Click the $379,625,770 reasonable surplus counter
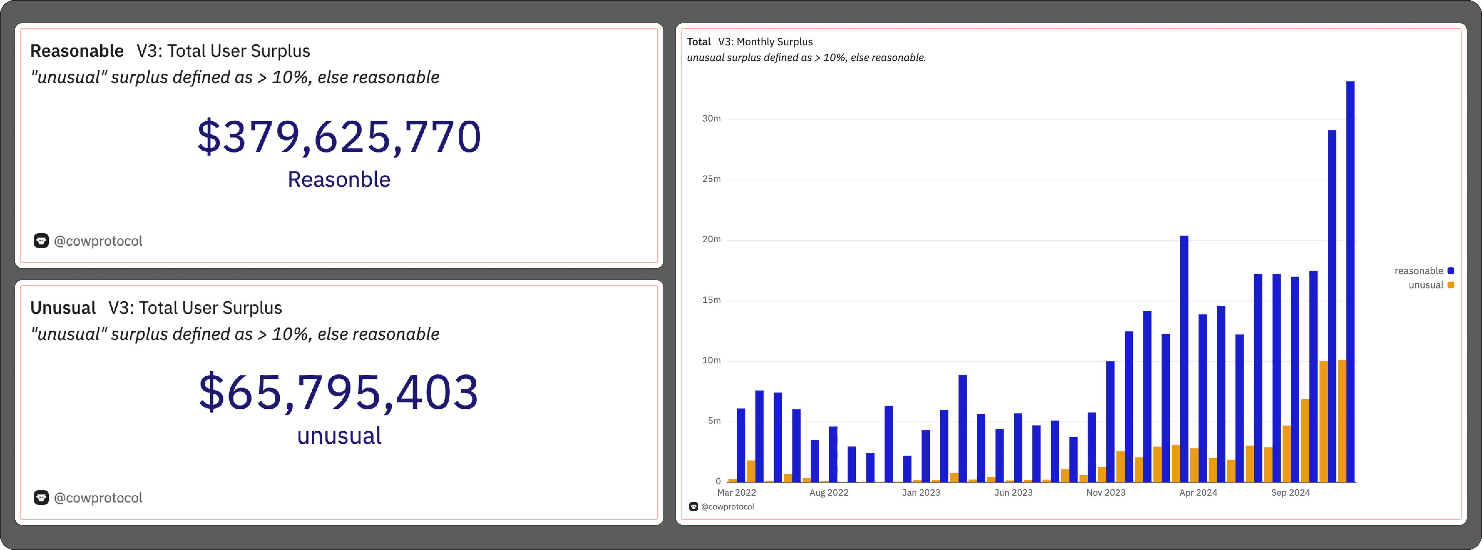 pyautogui.click(x=339, y=137)
